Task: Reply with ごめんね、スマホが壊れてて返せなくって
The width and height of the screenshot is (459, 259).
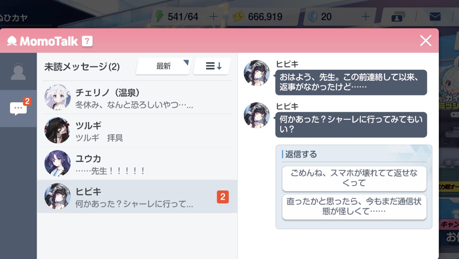Action: click(354, 178)
